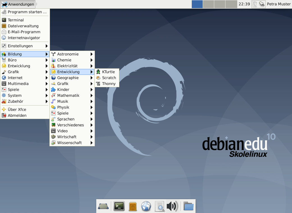The height and width of the screenshot is (213, 292).
Task: Expand the Wissenschaft submenu arrow
Action: click(92, 143)
